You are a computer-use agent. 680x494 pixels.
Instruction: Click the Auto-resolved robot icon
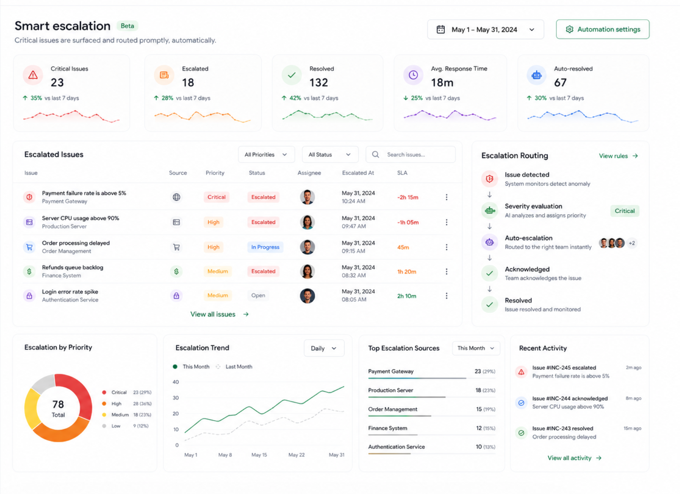click(x=536, y=75)
